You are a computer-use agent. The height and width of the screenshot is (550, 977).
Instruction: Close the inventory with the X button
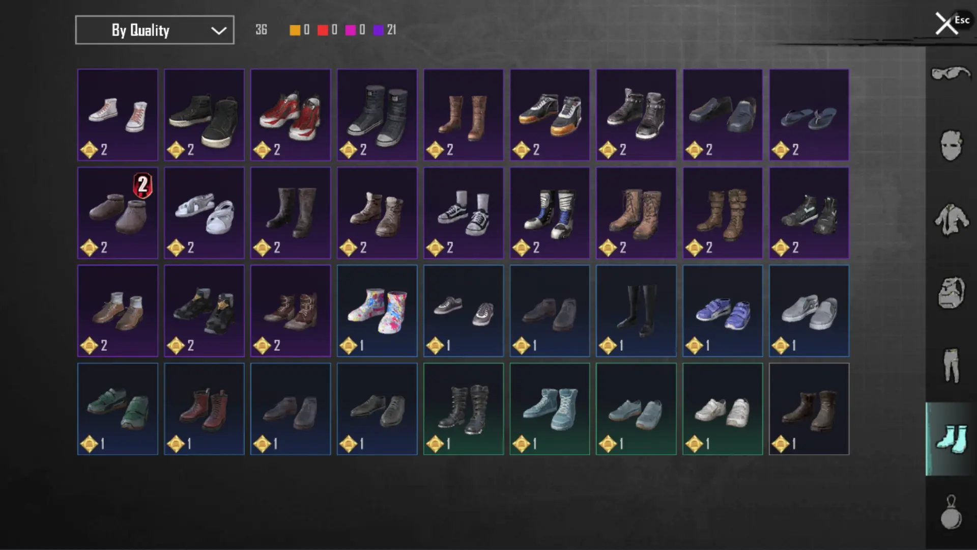[x=946, y=23]
